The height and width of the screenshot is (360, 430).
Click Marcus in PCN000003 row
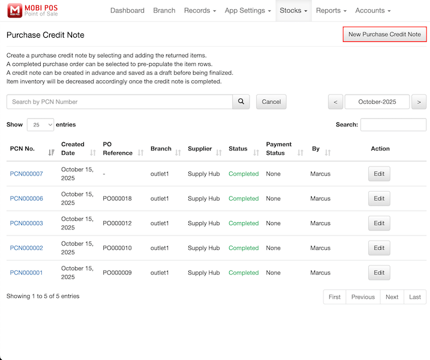tap(320, 223)
